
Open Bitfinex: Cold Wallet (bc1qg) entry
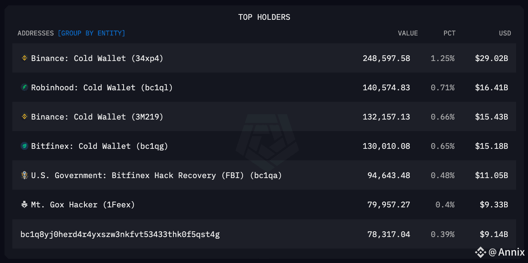(100, 146)
